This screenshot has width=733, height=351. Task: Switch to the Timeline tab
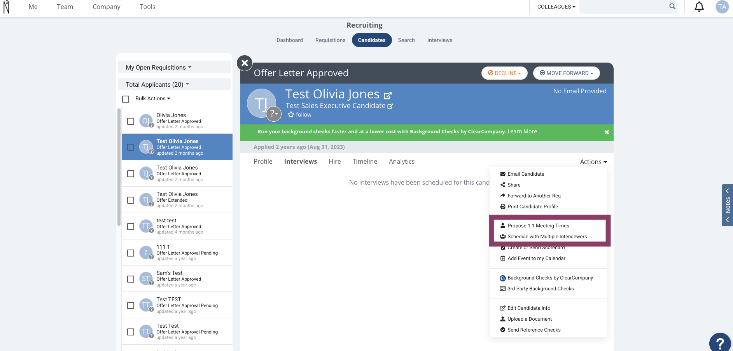pos(365,161)
